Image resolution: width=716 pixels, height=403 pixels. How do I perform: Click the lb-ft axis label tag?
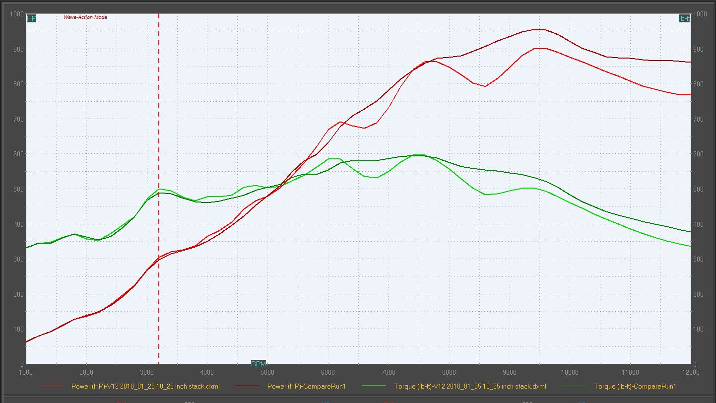point(684,19)
